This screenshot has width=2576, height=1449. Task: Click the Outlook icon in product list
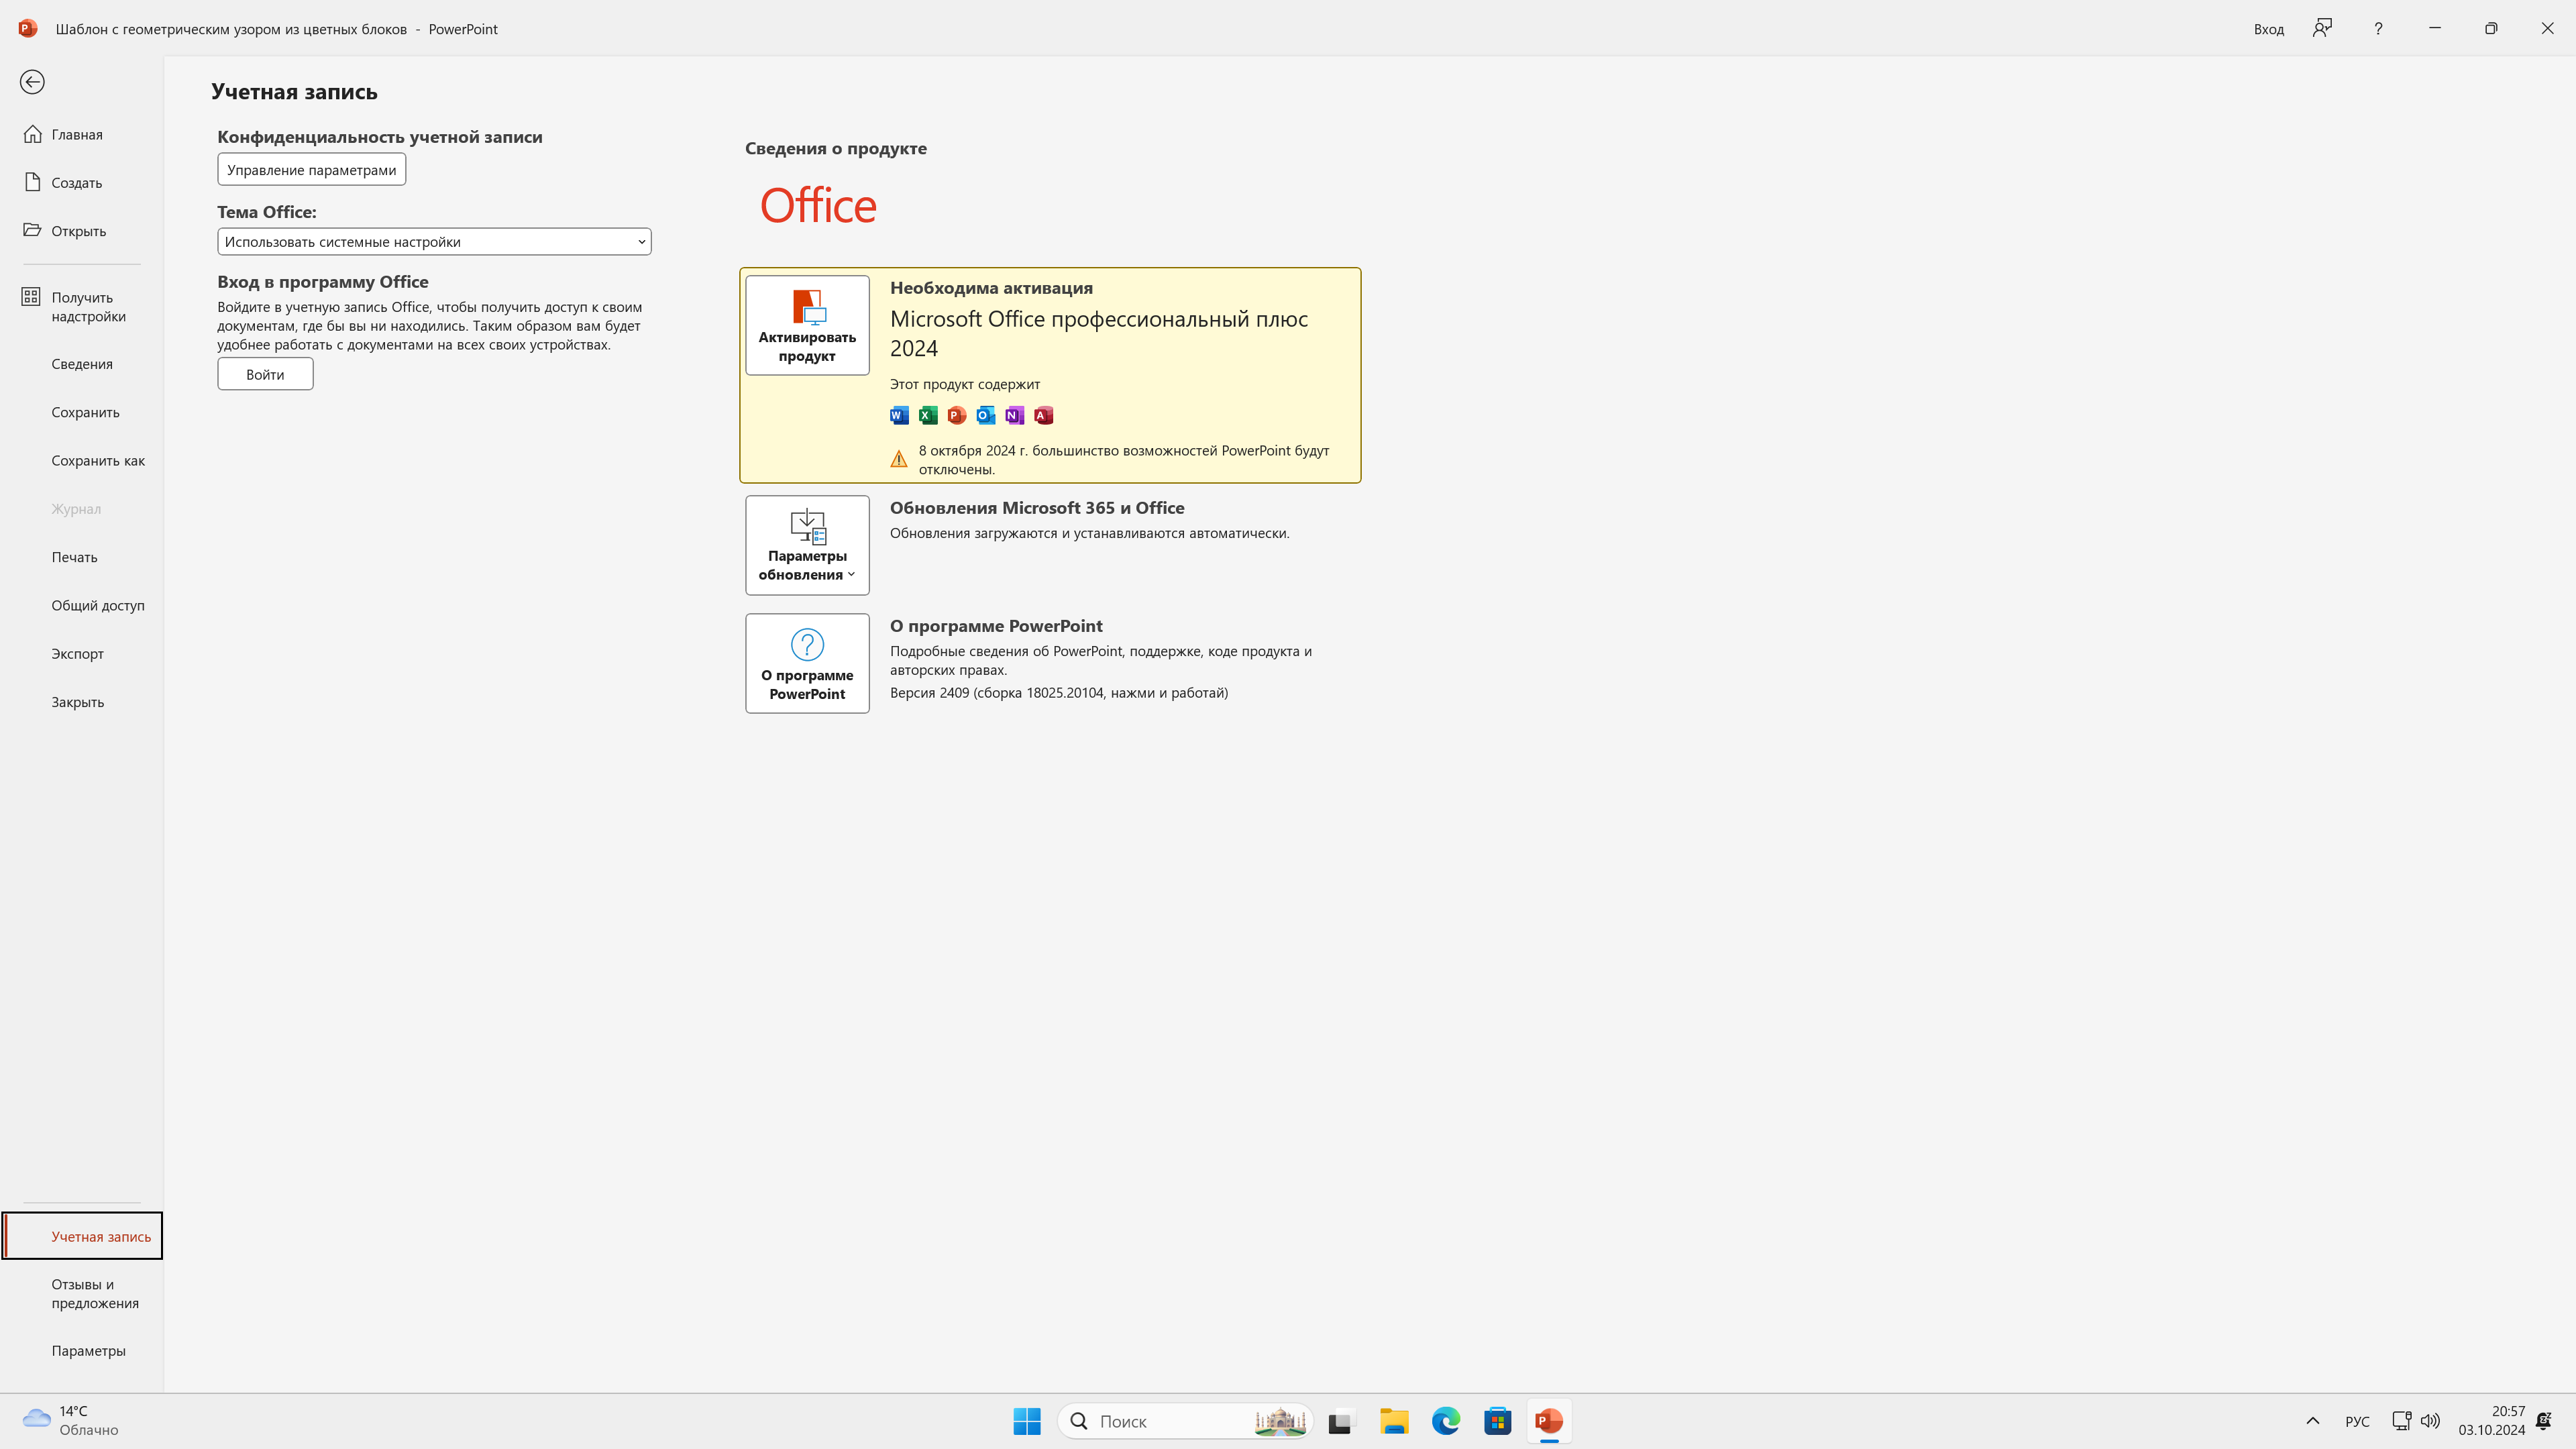986,415
